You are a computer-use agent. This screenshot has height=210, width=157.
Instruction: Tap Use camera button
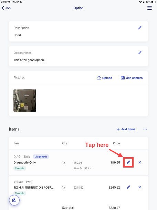(x=132, y=78)
